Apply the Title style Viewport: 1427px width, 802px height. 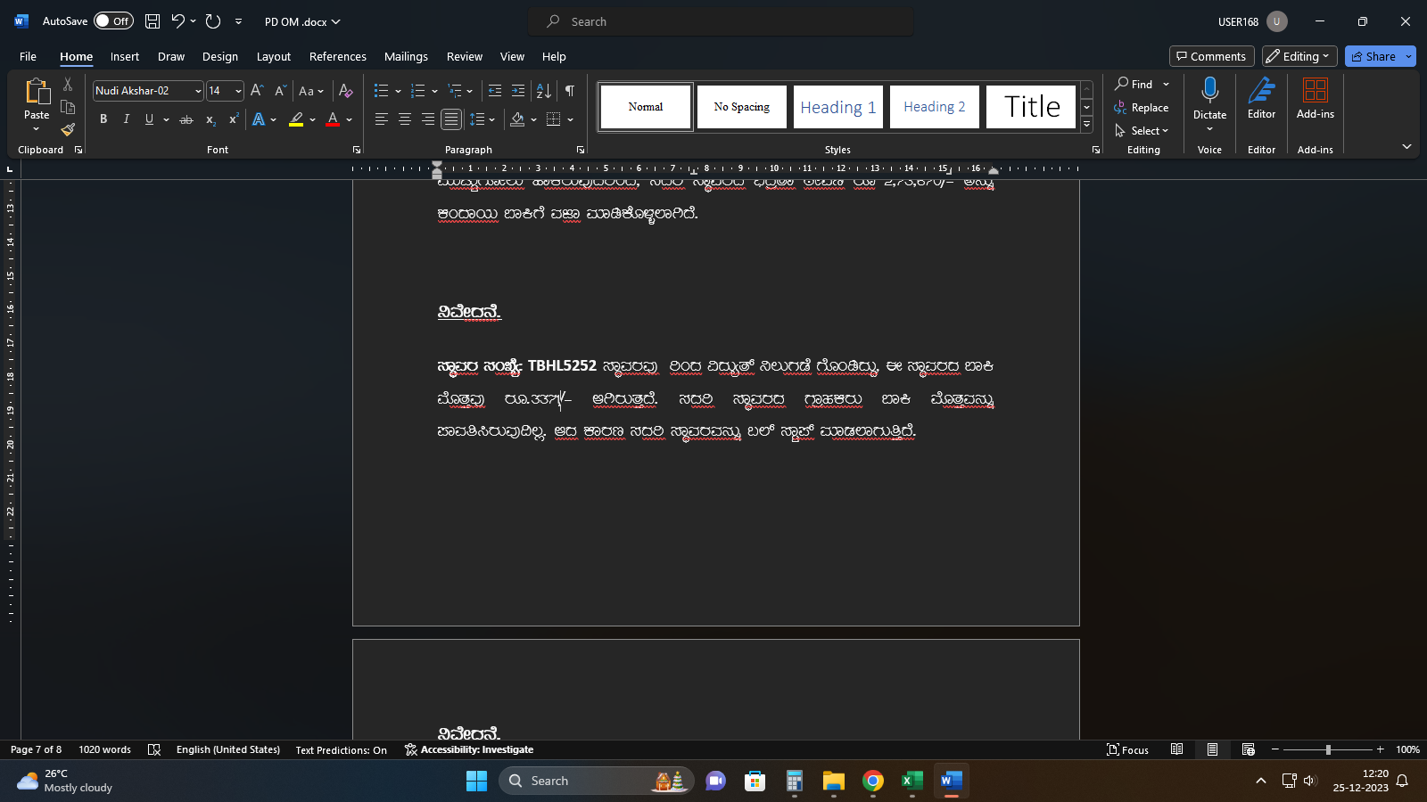(x=1031, y=107)
